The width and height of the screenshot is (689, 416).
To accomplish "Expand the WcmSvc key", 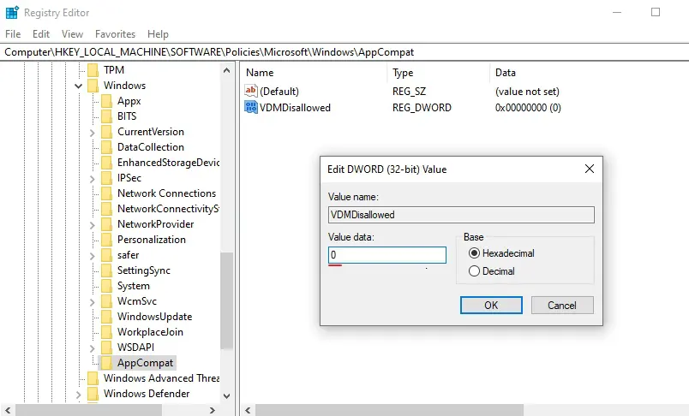I will pyautogui.click(x=93, y=302).
